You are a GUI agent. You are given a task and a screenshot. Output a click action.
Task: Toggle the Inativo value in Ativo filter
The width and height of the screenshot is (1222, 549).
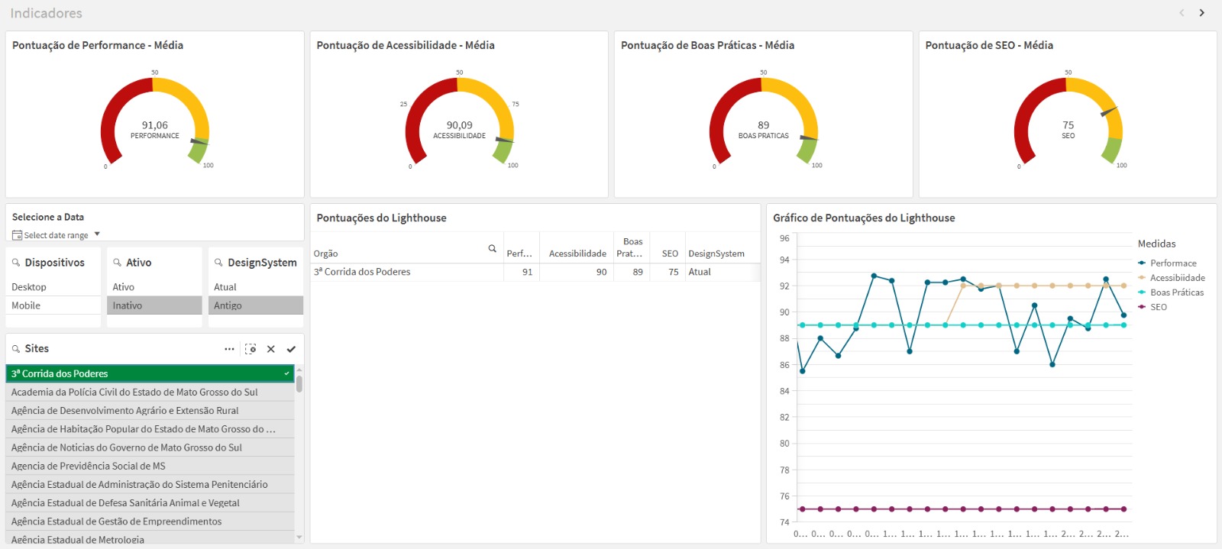(x=128, y=305)
